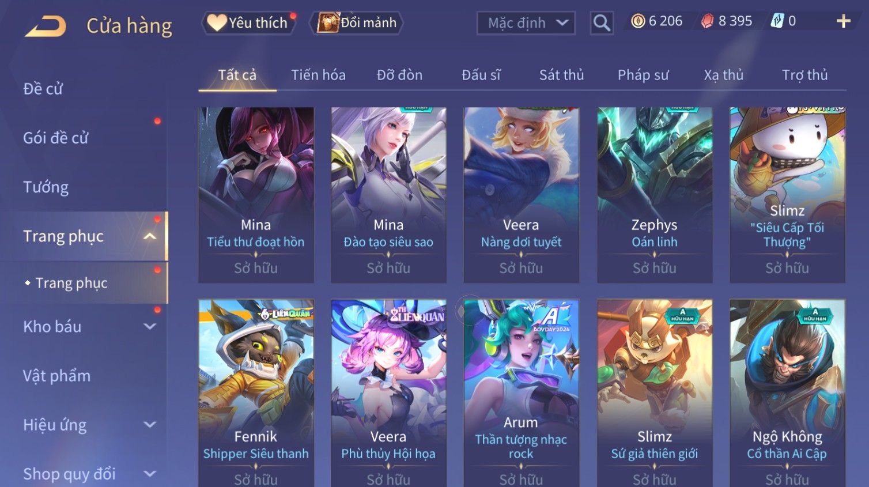This screenshot has width=869, height=487.
Task: Open Tướng in the sidebar
Action: click(x=46, y=187)
